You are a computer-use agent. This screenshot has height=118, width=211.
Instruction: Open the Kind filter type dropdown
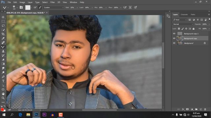(x=180, y=20)
